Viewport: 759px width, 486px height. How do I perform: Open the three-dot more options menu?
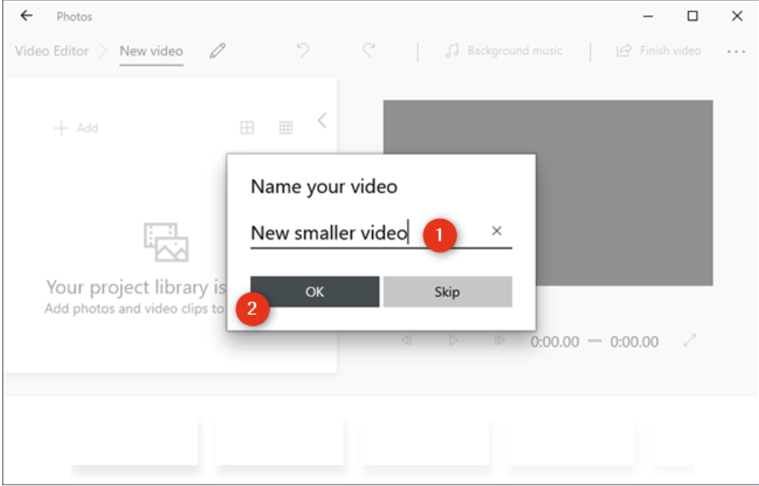(736, 52)
